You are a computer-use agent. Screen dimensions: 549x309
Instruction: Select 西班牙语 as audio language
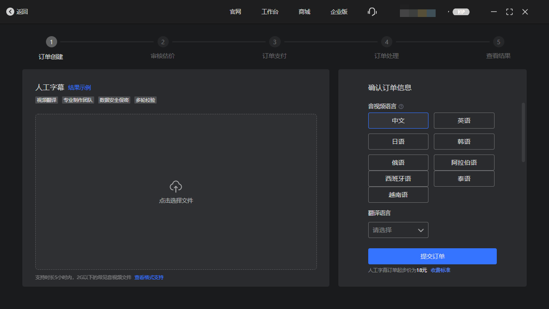click(x=398, y=179)
